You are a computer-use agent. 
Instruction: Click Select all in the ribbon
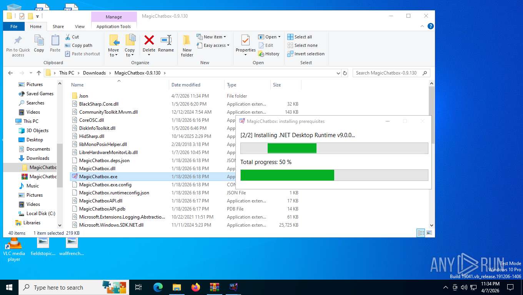pyautogui.click(x=300, y=37)
